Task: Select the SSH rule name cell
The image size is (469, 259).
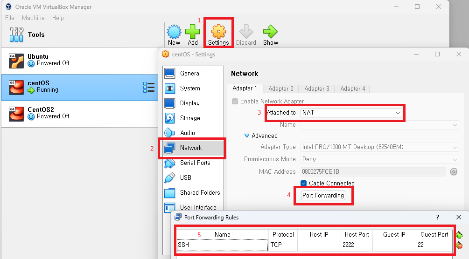Action: [222, 245]
